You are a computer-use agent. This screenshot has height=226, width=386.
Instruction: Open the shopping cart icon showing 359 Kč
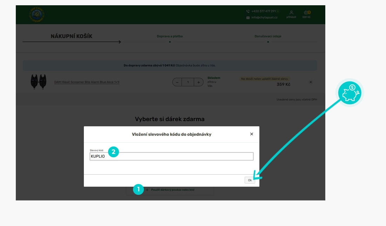[x=306, y=14]
